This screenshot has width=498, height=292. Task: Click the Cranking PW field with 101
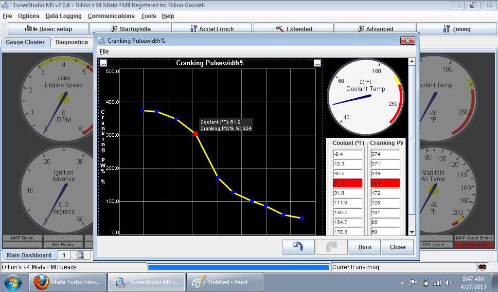[385, 213]
